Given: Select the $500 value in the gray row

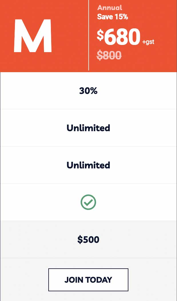Looking at the screenshot, I should [88, 239].
